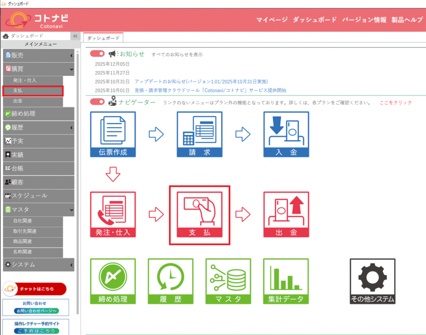The height and width of the screenshot is (335, 426).
Task: Open the 集計データ bar chart tile
Action: click(x=286, y=281)
